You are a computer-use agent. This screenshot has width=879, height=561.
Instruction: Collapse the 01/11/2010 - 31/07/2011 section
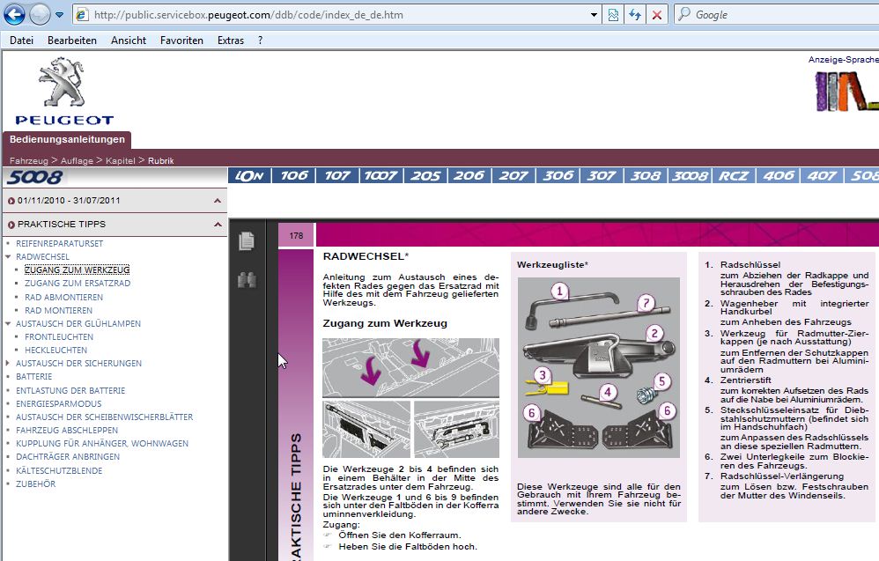[x=217, y=201]
